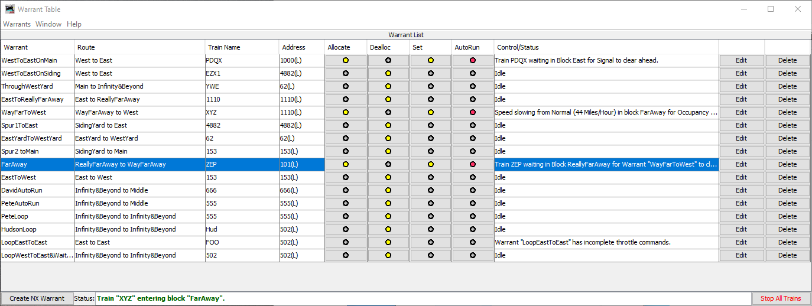Click Dealloc indicator for WestToEastOnSiding warrant

(x=388, y=73)
